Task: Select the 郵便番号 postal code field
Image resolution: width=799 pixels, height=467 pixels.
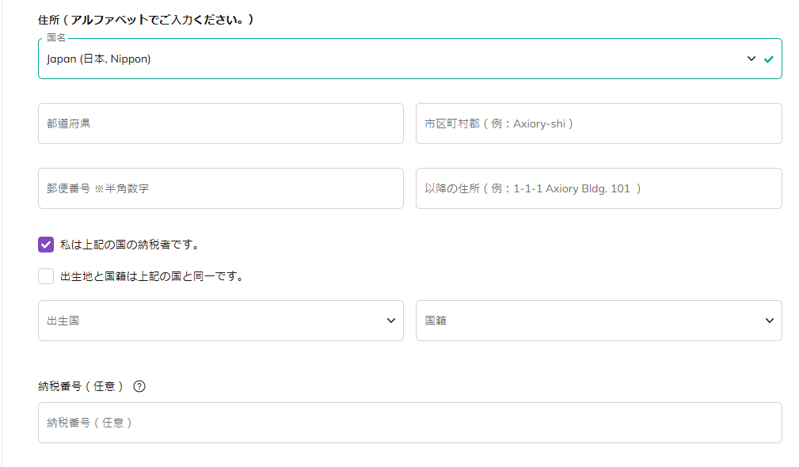Action: click(x=220, y=188)
